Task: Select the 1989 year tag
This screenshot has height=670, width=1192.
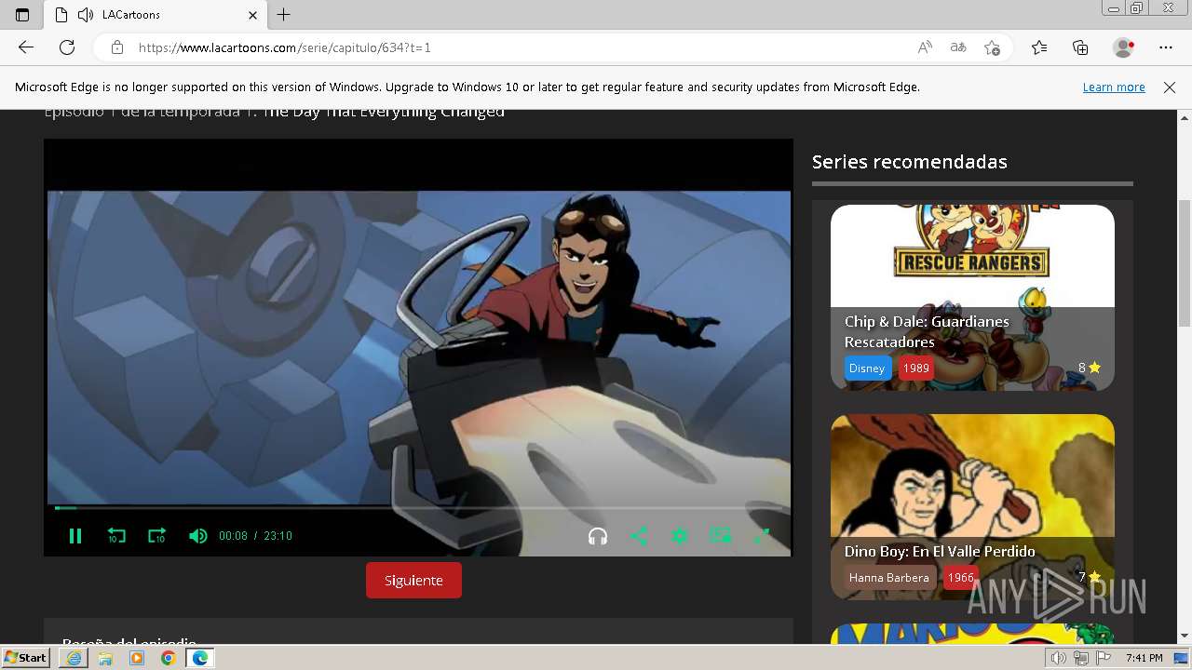Action: click(x=916, y=368)
